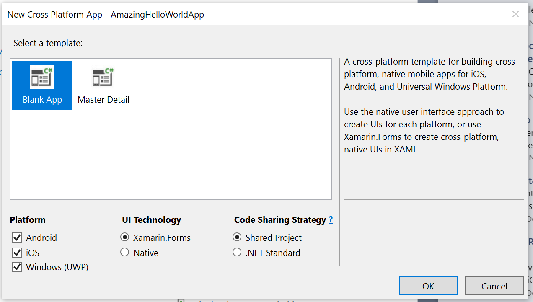Click the Android platform label text
This screenshot has width=533, height=302.
tap(41, 237)
